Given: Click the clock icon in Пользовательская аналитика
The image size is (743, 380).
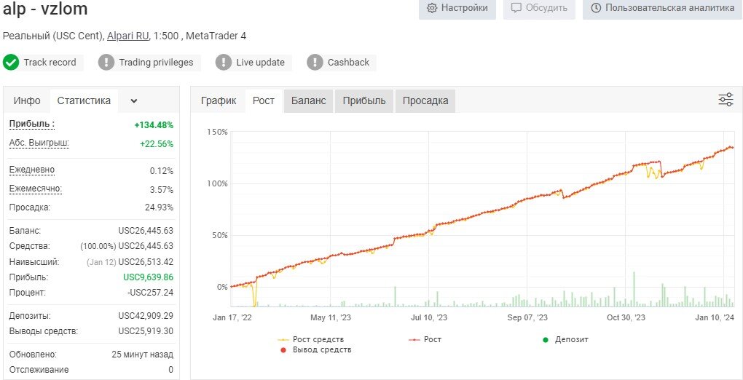Looking at the screenshot, I should pos(596,8).
